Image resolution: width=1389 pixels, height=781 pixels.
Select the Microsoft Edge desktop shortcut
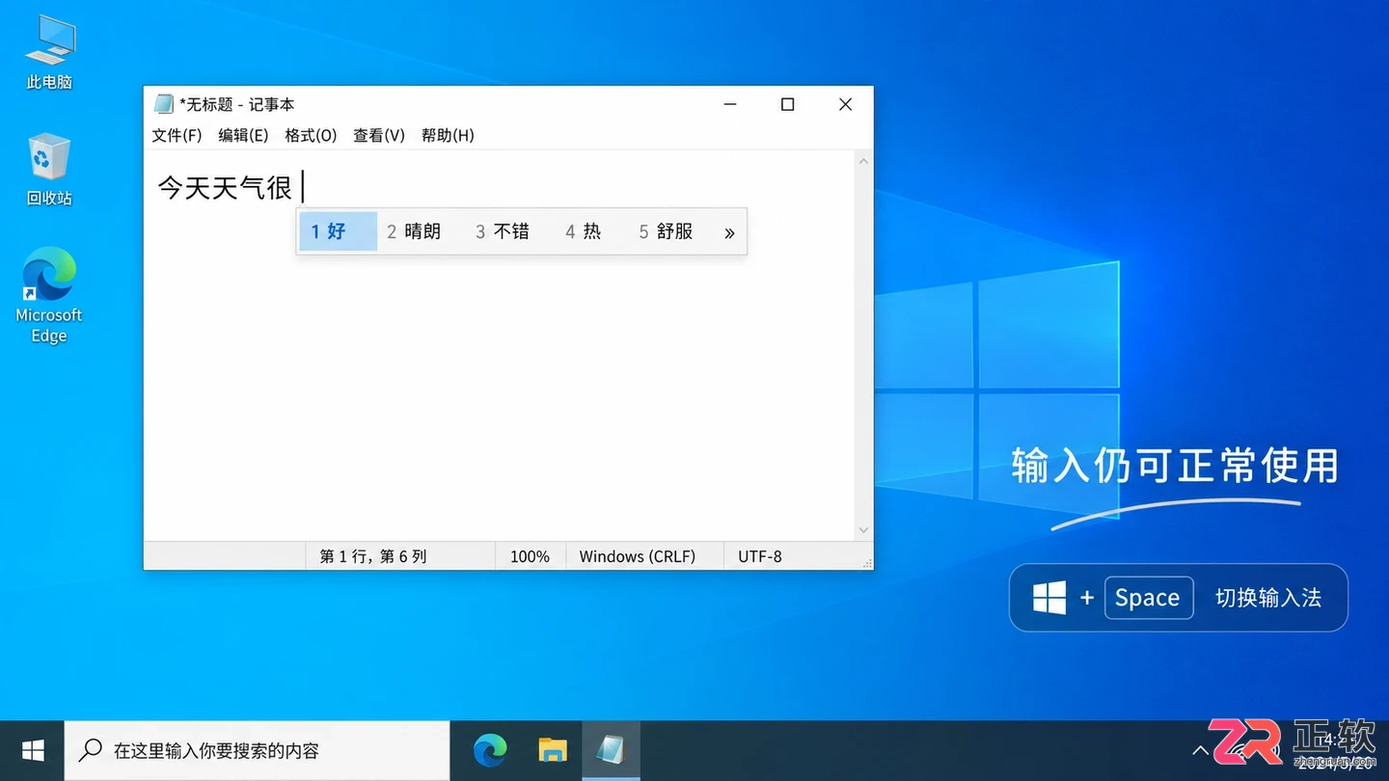pos(49,295)
